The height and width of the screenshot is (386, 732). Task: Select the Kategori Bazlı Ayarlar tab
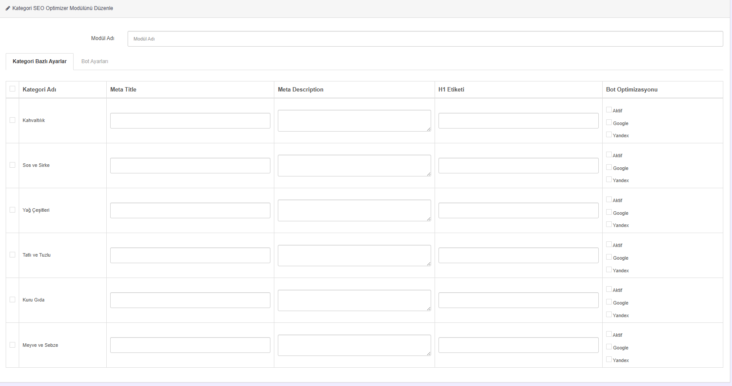(40, 61)
